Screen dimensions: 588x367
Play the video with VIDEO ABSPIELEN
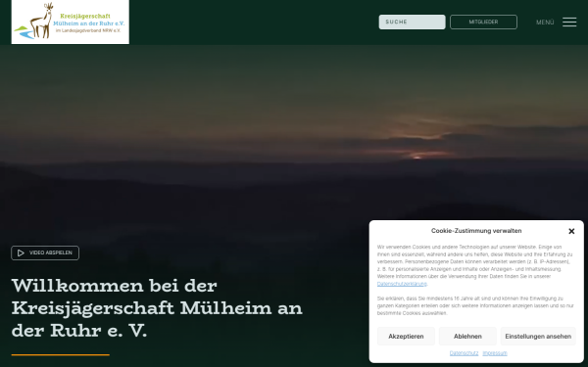[45, 252]
